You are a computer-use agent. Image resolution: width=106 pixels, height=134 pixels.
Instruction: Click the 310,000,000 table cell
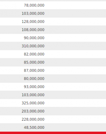pyautogui.click(x=33, y=46)
